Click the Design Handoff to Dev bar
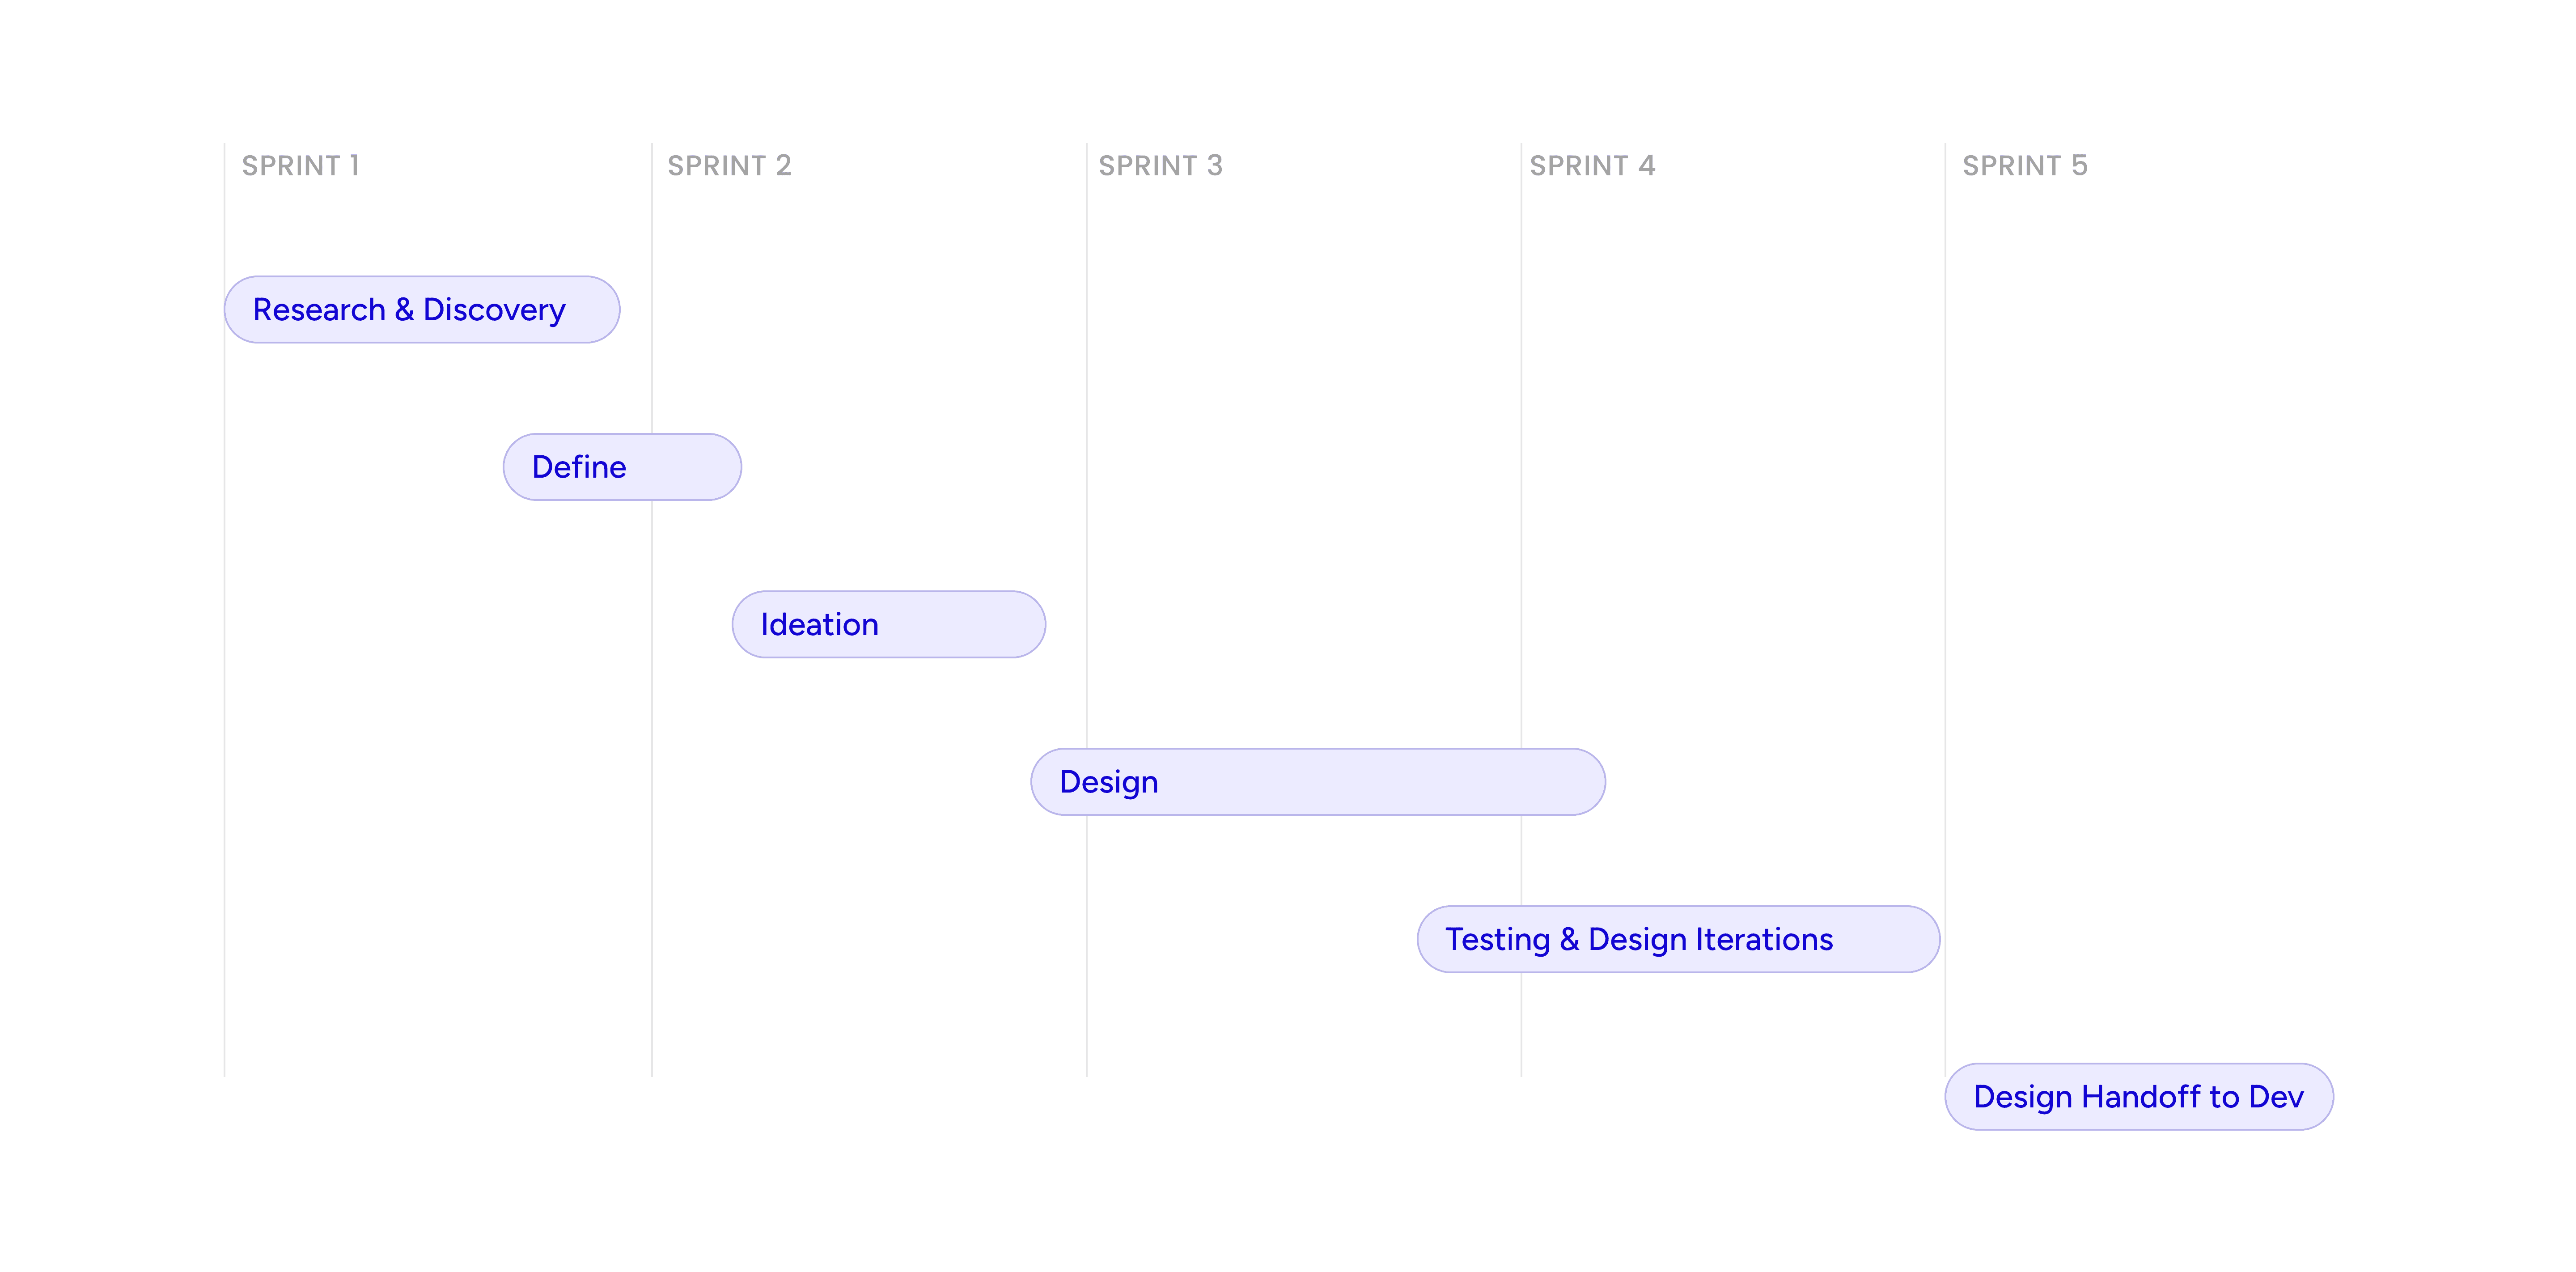Screen dimensions: 2576x1272 pos(2138,1097)
